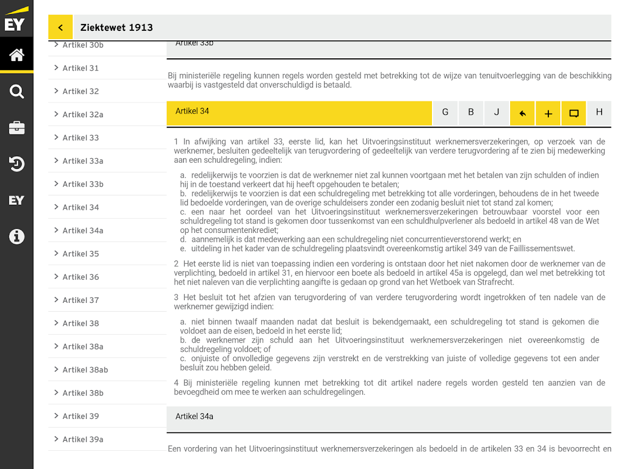Click the B button on Artikel 34

tap(471, 113)
